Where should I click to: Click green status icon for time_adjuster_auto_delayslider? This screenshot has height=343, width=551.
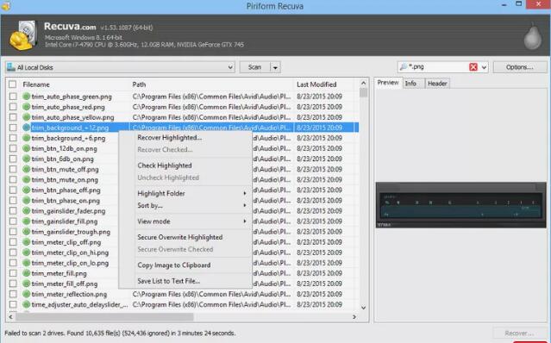click(x=26, y=304)
